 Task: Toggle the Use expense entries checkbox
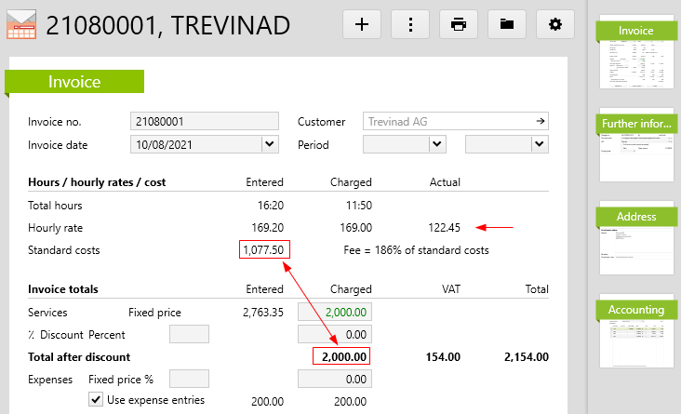pyautogui.click(x=95, y=400)
